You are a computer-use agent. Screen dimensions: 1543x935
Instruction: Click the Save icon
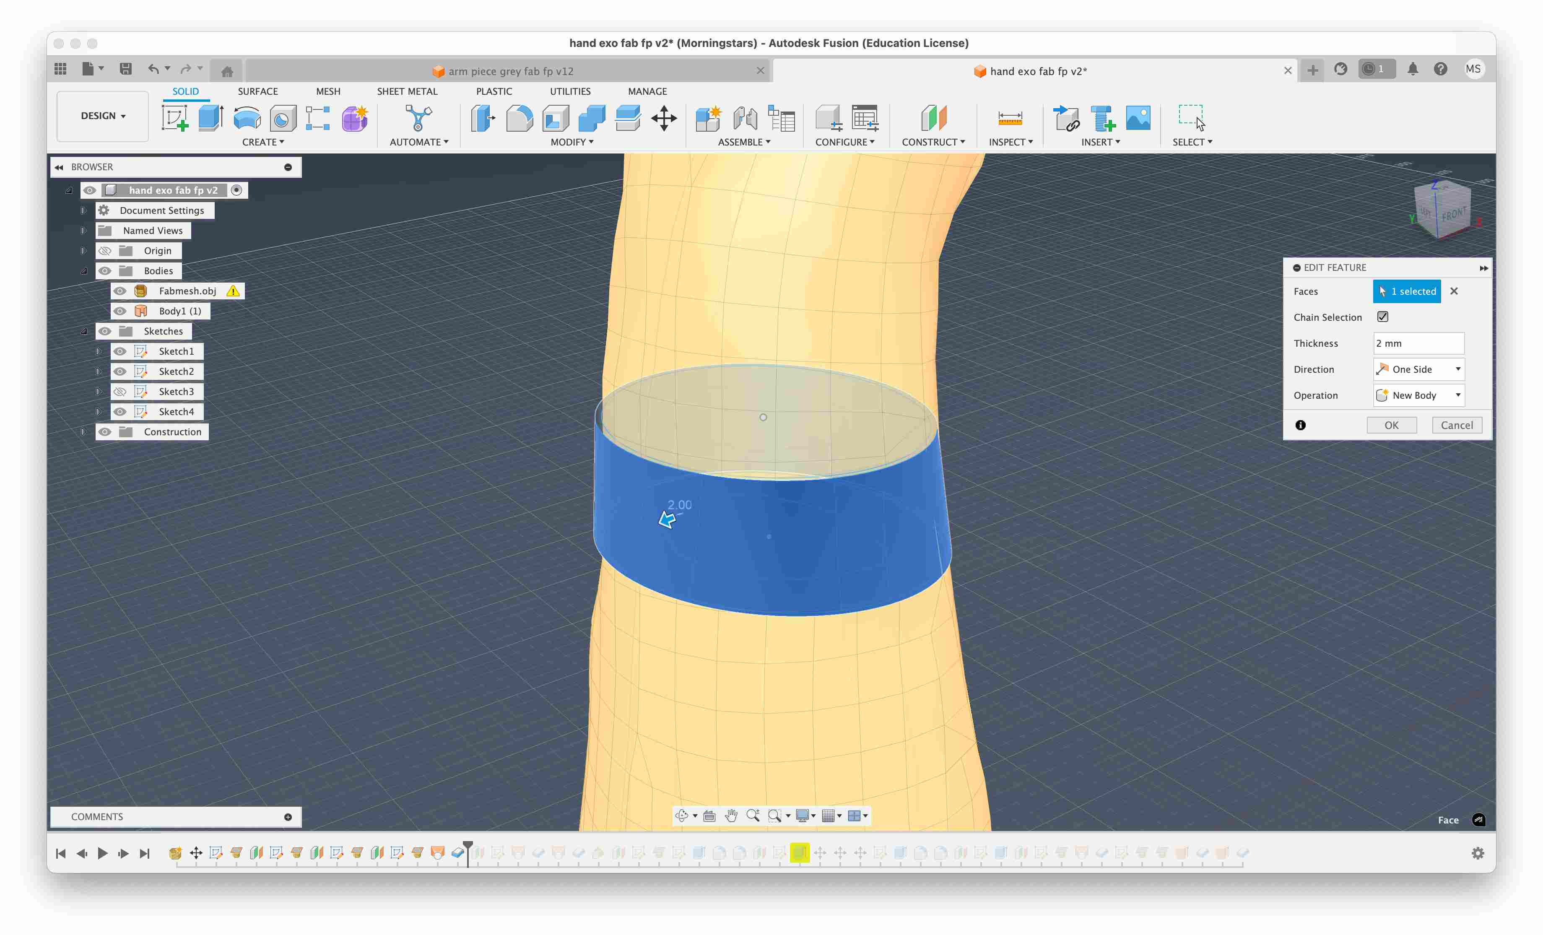[126, 69]
